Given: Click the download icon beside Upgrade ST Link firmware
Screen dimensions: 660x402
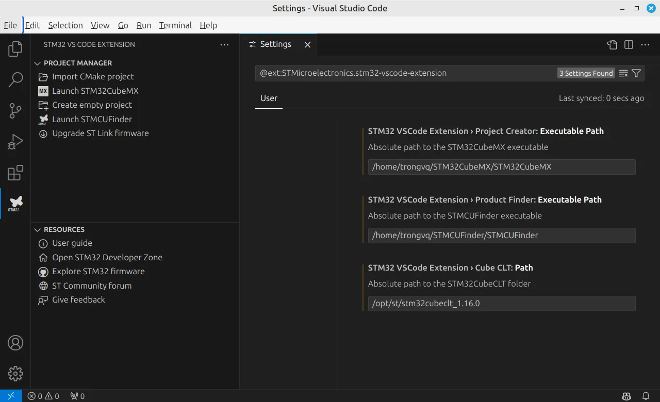Looking at the screenshot, I should click(x=43, y=133).
